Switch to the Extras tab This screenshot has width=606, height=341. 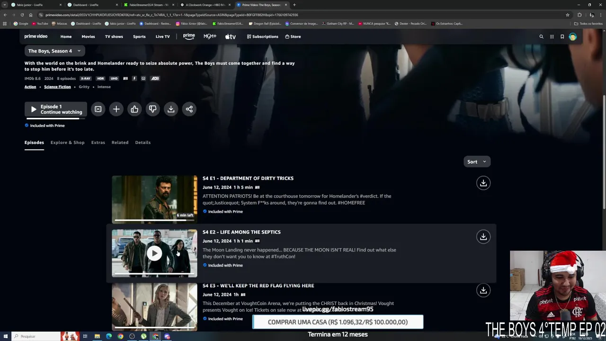[98, 143]
